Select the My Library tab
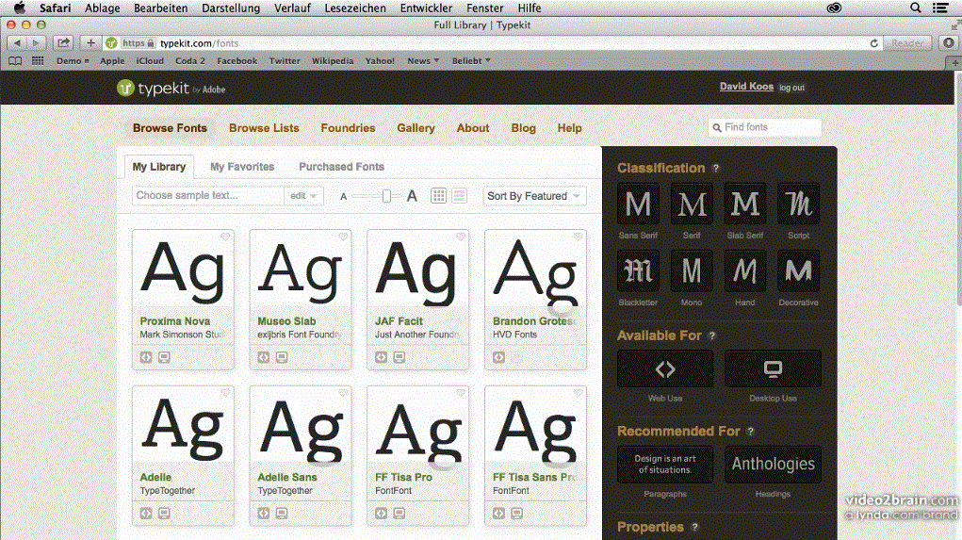 coord(159,167)
